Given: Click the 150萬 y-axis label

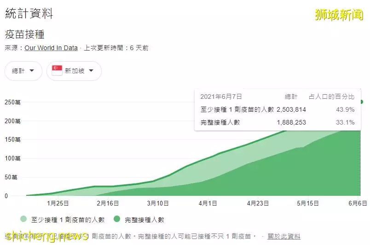Looking at the screenshot, I should [12, 140].
